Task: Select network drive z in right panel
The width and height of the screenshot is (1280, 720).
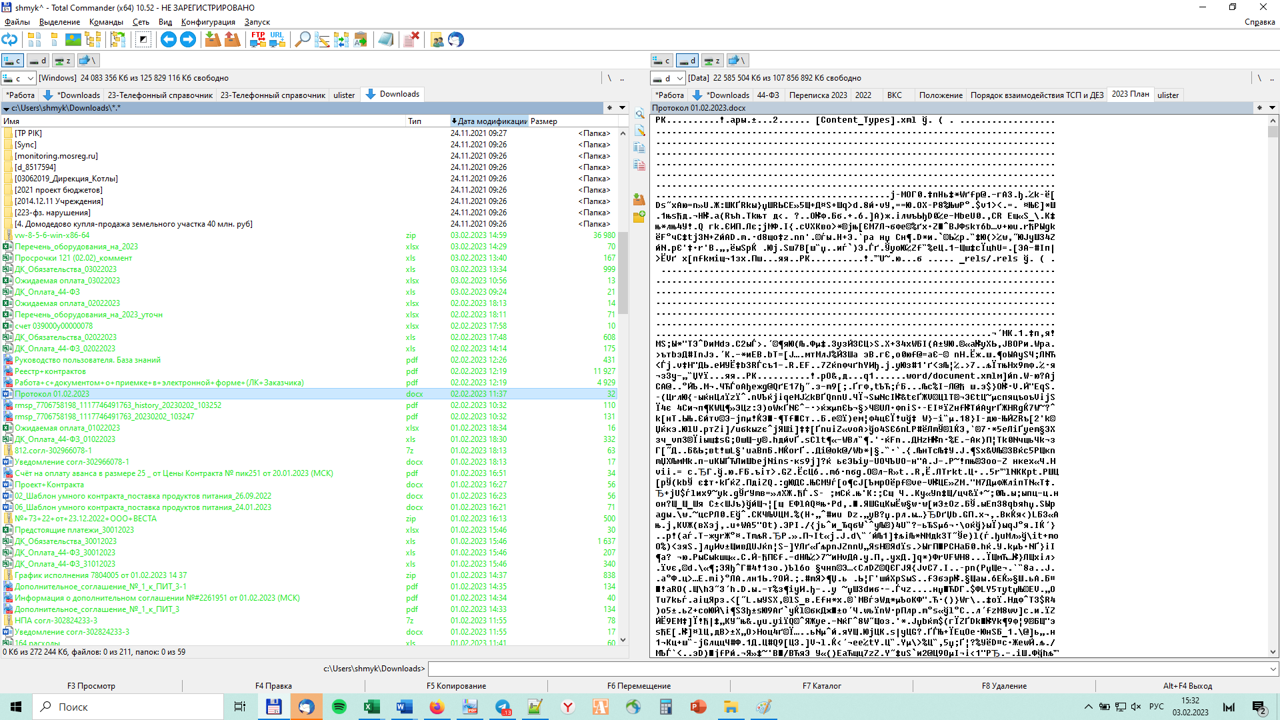Action: click(x=712, y=61)
